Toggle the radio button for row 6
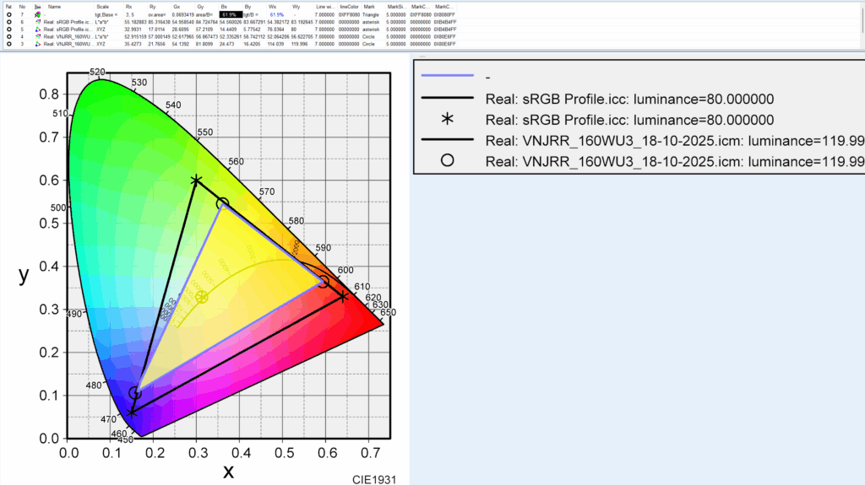865x485 pixels. pyautogui.click(x=8, y=22)
